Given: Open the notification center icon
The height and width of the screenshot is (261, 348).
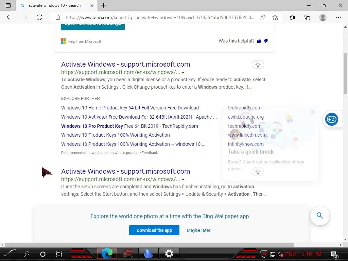Looking at the screenshot, I should pyautogui.click(x=334, y=255).
